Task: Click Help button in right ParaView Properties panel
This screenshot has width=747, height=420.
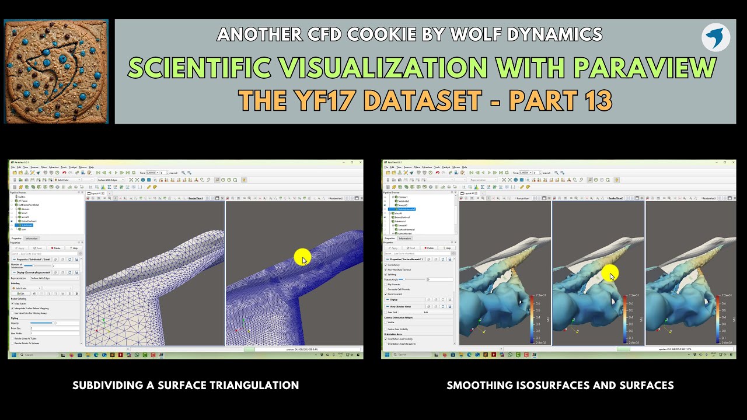Action: tap(446, 248)
